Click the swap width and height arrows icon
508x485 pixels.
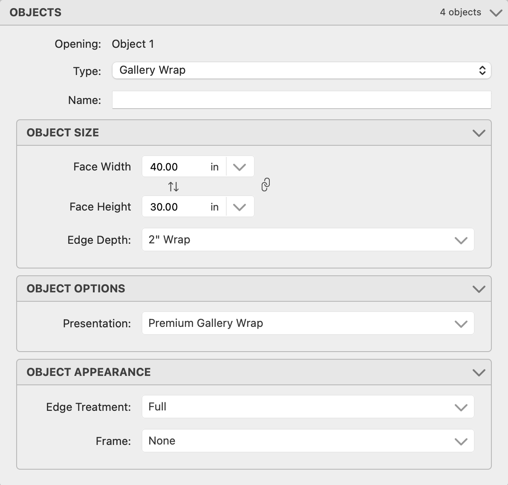173,186
